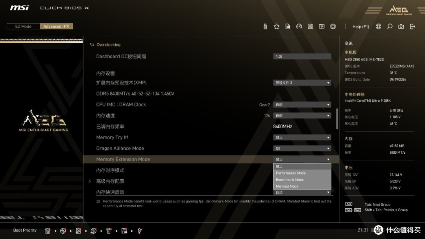Screen dimensions: 425x239
Task: Open the hardware monitor gauge icon
Action: pyautogui.click(x=299, y=26)
